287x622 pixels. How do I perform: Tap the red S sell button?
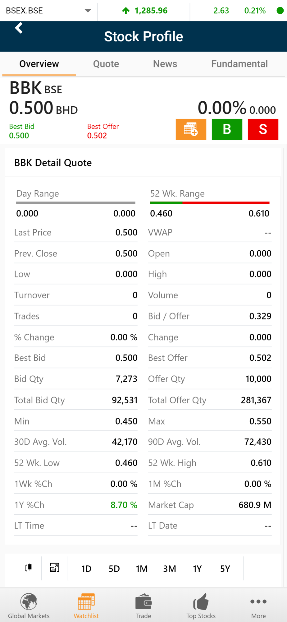[263, 129]
